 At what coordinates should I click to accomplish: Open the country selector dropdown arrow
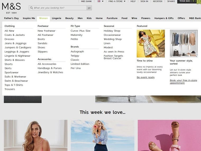pos(102,1)
